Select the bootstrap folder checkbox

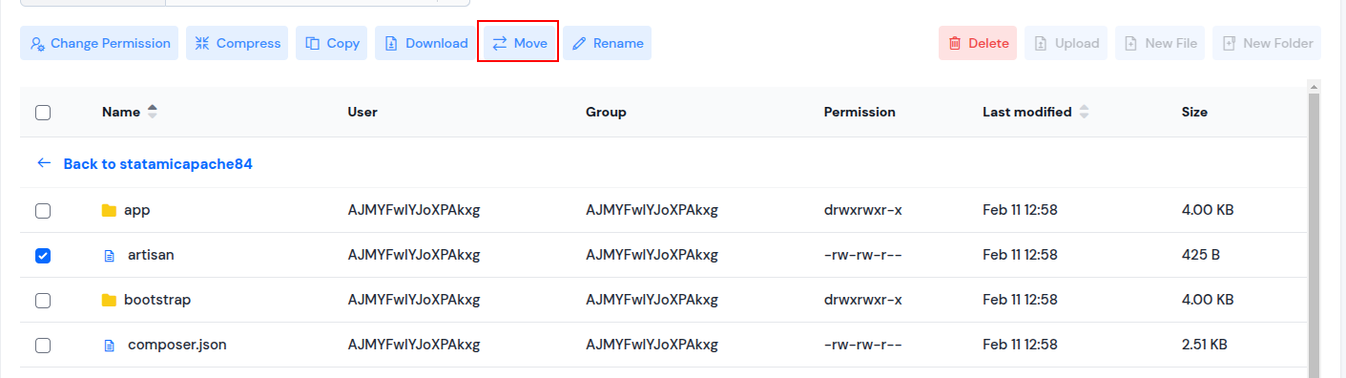[x=43, y=300]
